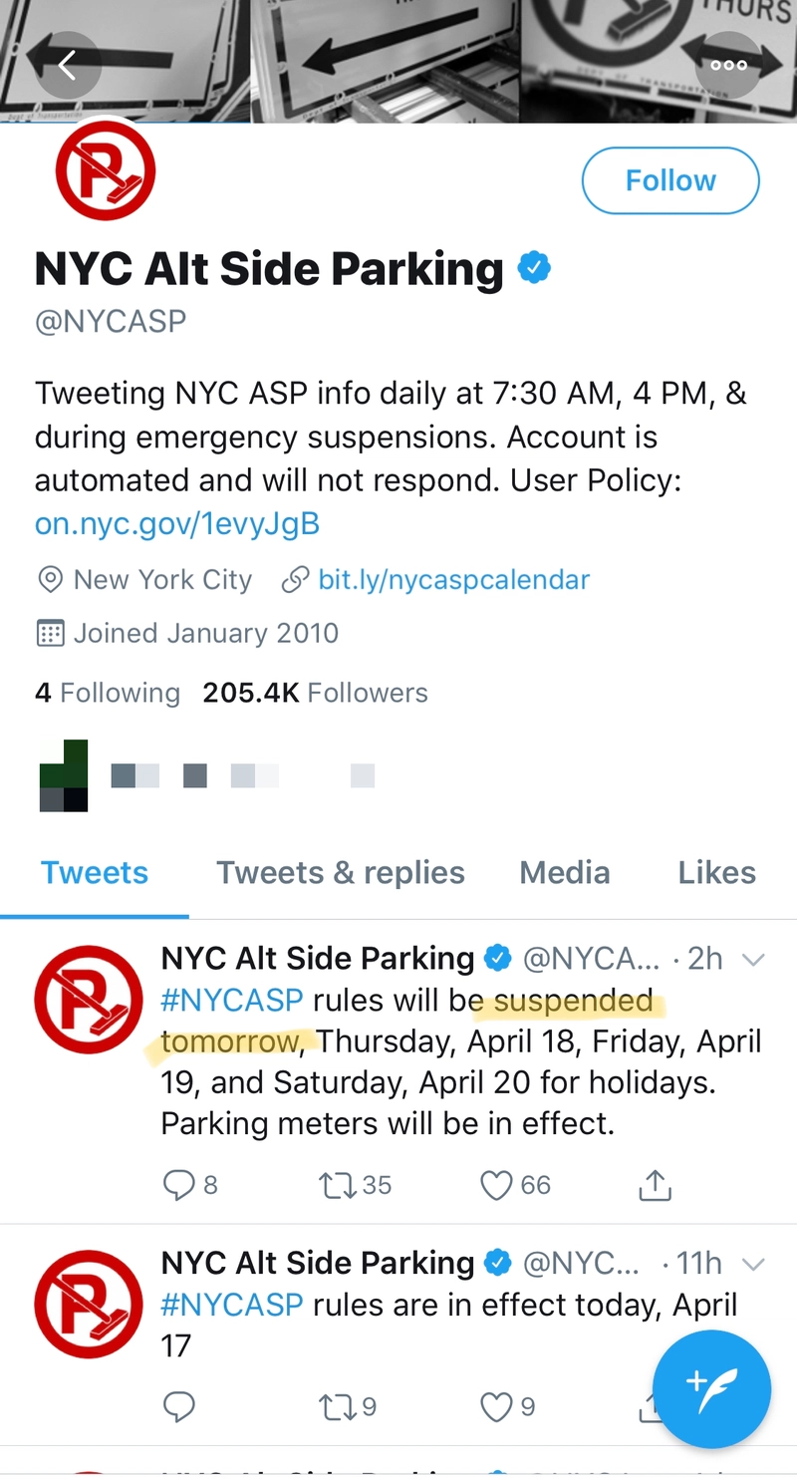Open the Likes tab
The image size is (797, 1480).
click(716, 872)
